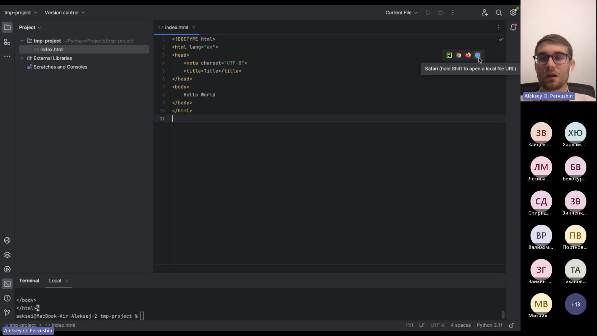Select participant avatar БВ
Screen dimensions: 597x336
(575, 167)
